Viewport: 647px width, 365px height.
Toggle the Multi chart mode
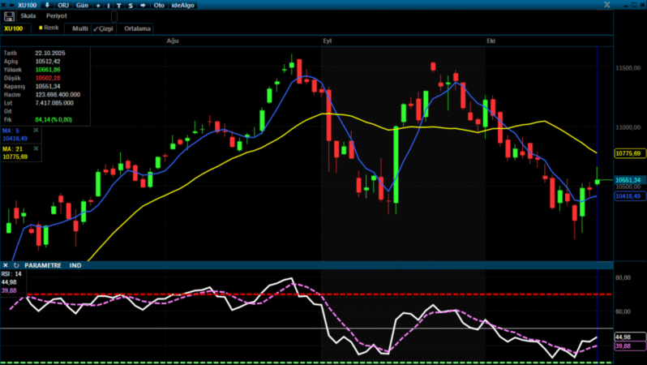pyautogui.click(x=79, y=28)
